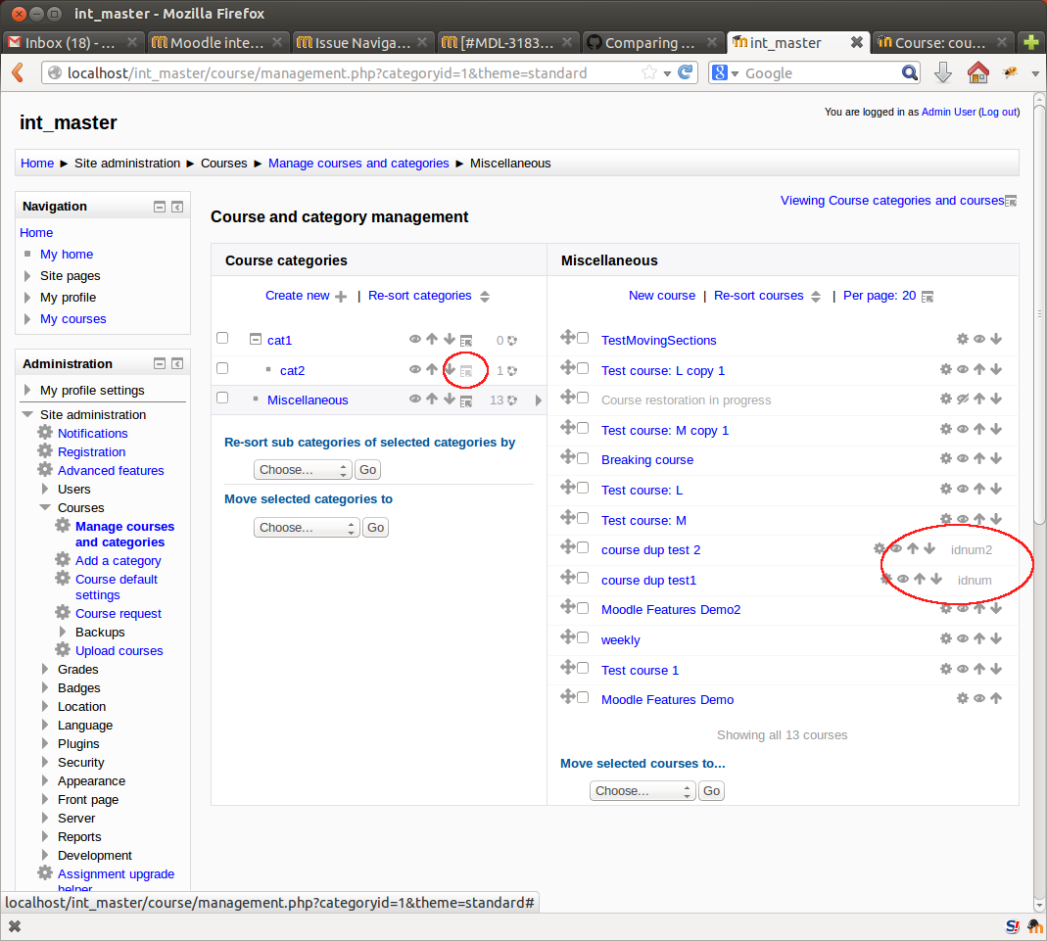Switch to #MDL-3183 tab

coord(507,43)
